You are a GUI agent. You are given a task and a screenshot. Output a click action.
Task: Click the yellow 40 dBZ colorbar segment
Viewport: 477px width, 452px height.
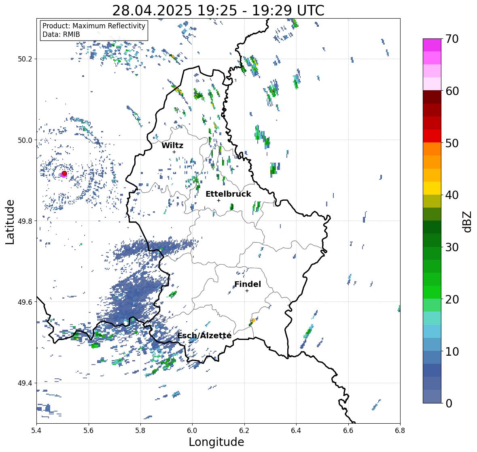432,188
